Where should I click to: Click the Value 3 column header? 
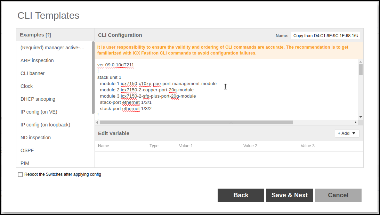point(308,146)
